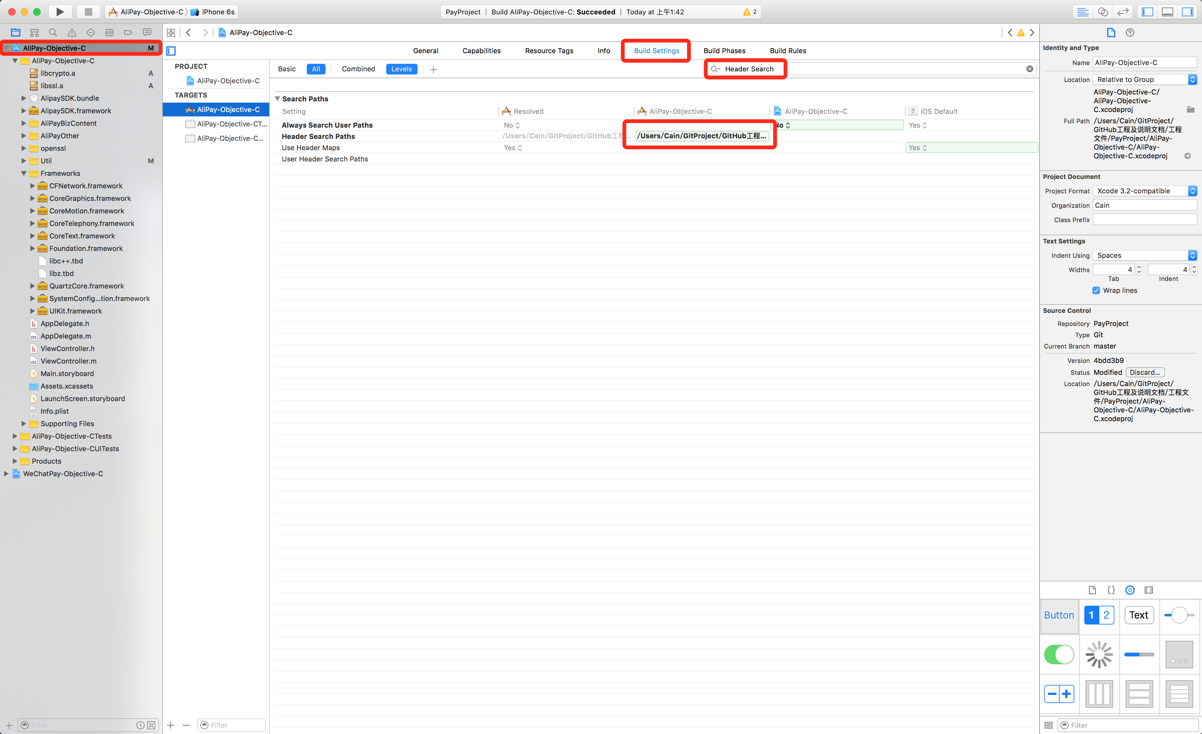The width and height of the screenshot is (1202, 734).
Task: Show the Issue navigator warning icon
Action: click(72, 33)
